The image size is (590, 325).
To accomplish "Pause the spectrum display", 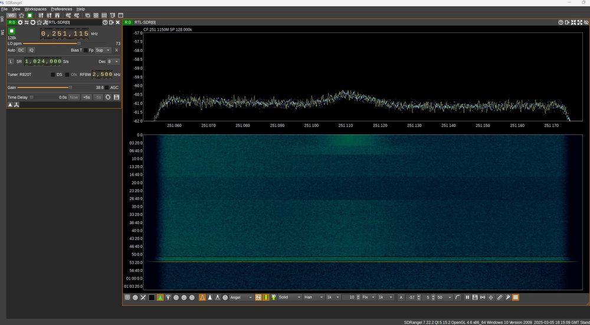I will [x=467, y=297].
